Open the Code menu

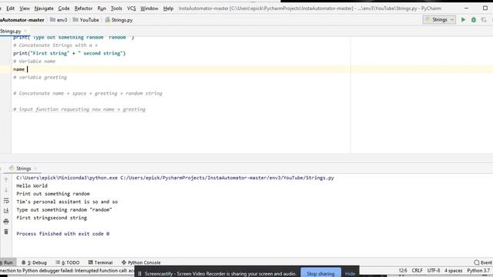(x=64, y=8)
